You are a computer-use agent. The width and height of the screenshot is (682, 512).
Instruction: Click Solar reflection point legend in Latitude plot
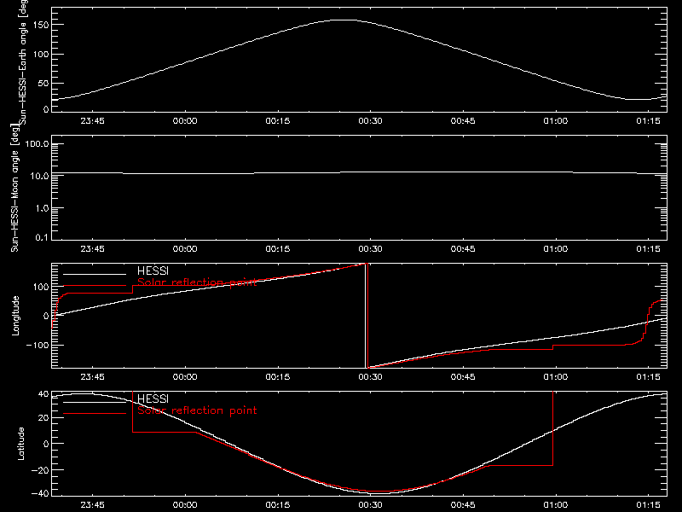coord(197,410)
